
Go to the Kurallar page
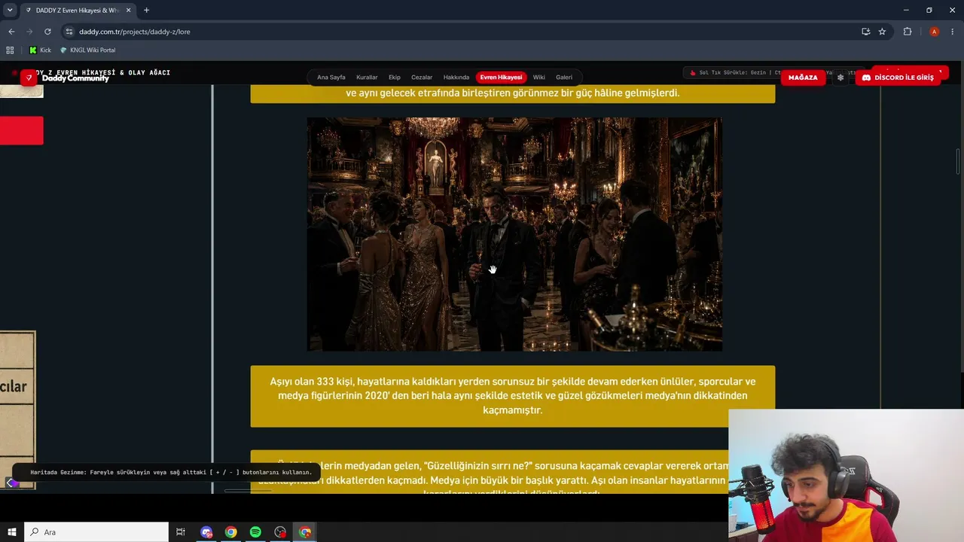tap(367, 78)
